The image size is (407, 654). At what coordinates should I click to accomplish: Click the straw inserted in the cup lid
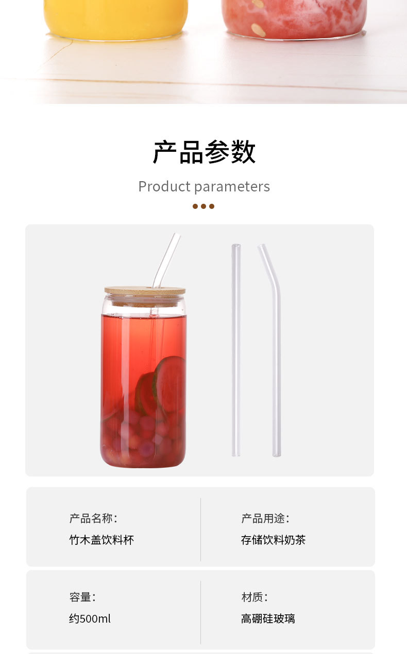tap(166, 260)
